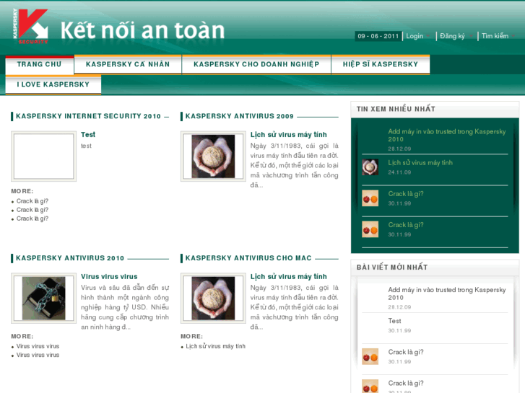
Task: Open Add máy in vào trusted link in Bài viết mới nhất
Action: pyautogui.click(x=447, y=293)
